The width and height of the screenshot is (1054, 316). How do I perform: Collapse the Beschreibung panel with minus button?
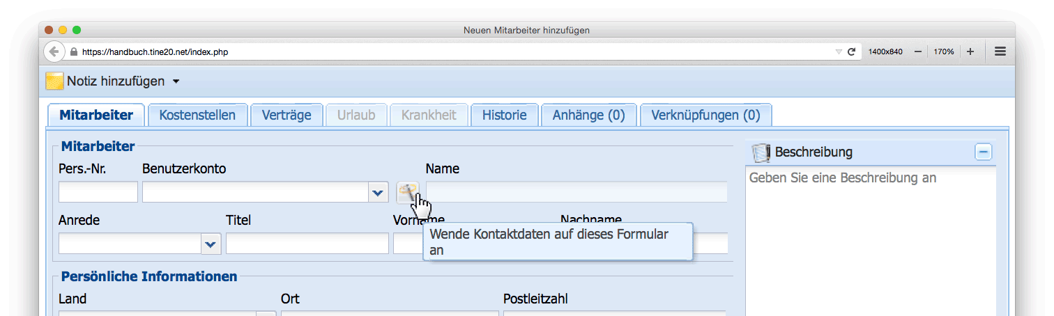[983, 152]
